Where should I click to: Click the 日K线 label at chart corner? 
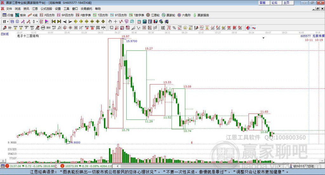pyautogui.click(x=5, y=34)
